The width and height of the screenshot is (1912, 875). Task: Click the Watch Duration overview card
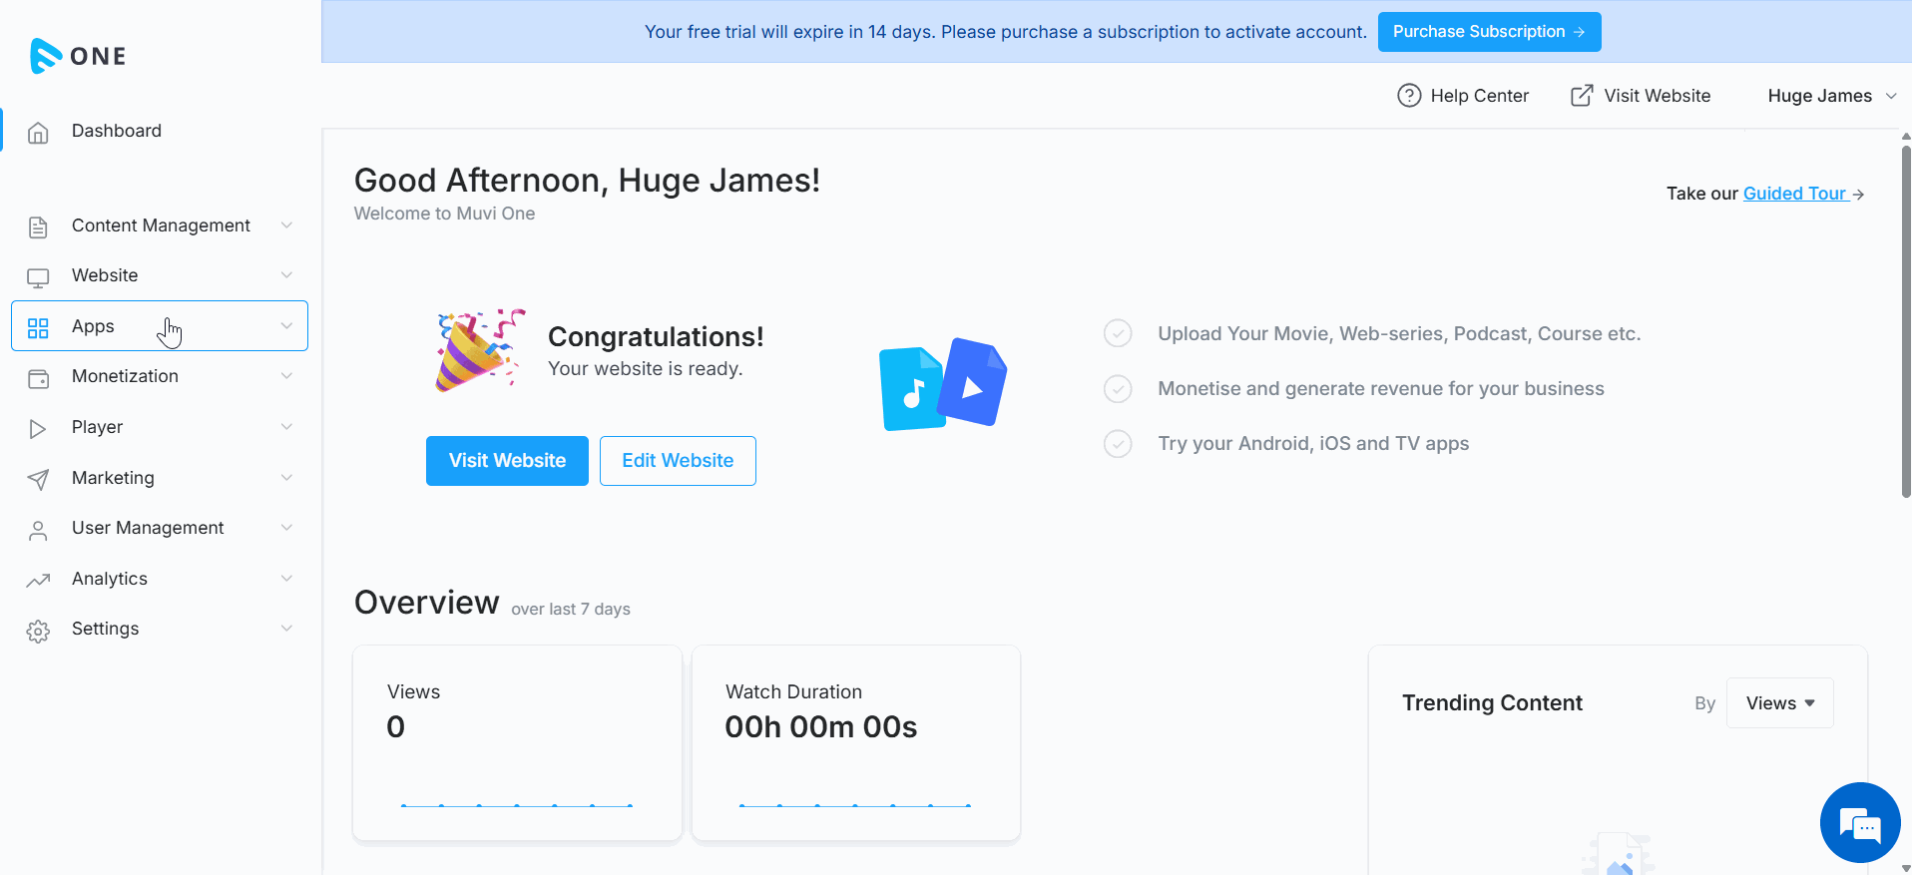tap(856, 743)
